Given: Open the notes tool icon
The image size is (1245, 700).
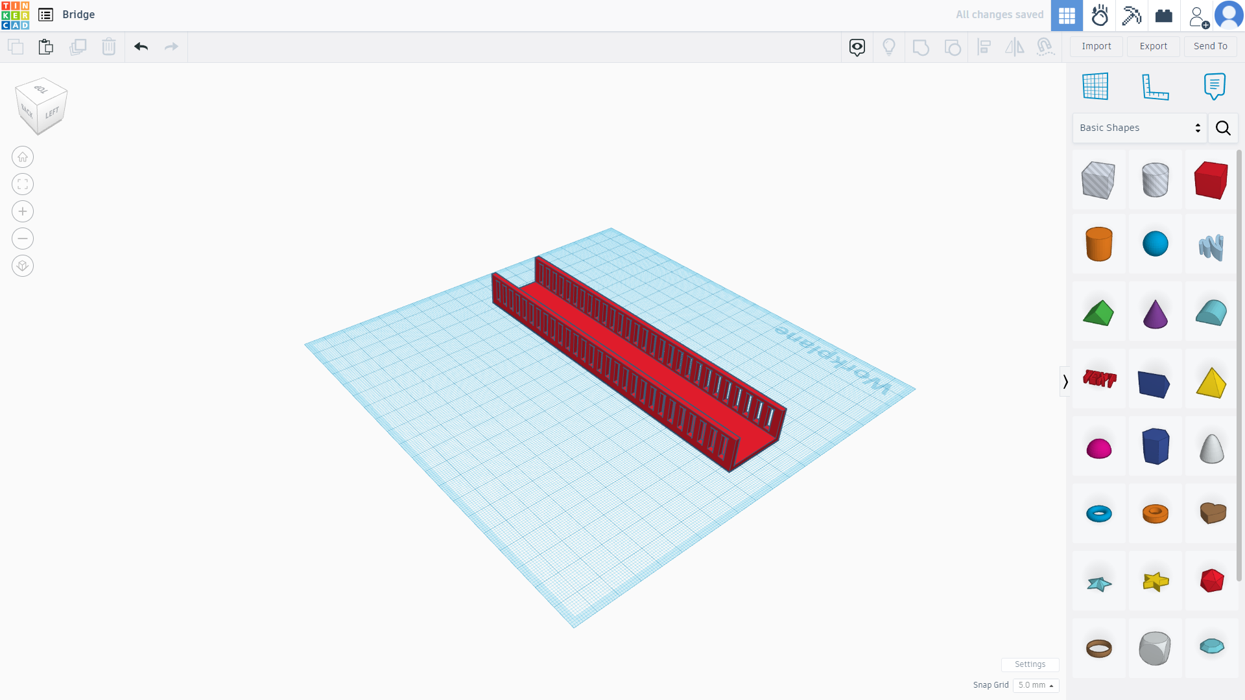Looking at the screenshot, I should pyautogui.click(x=1214, y=86).
